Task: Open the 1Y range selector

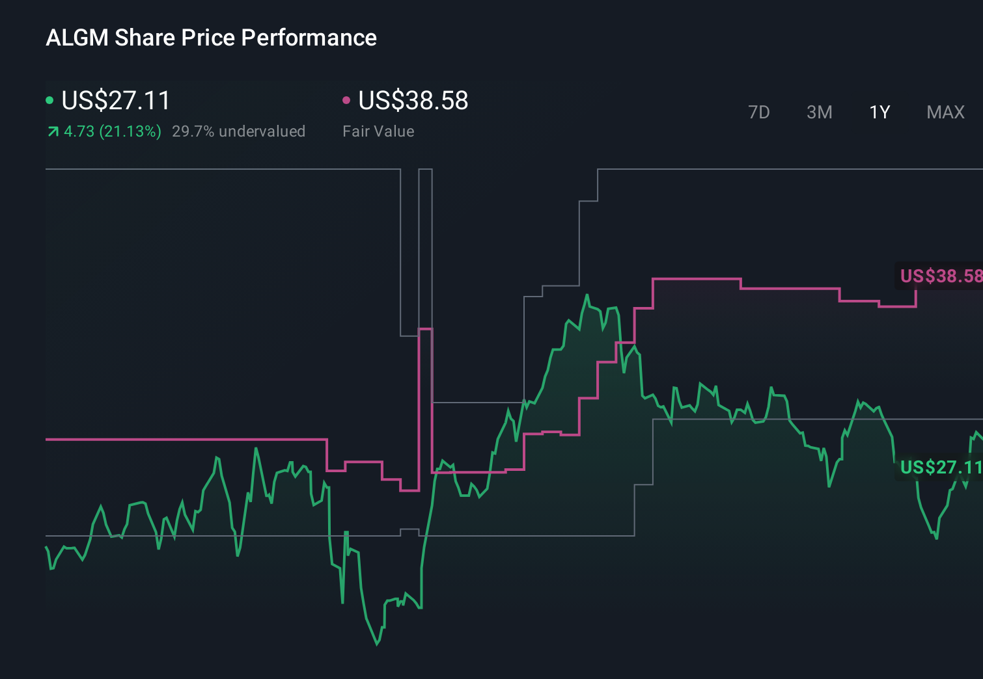Action: click(879, 112)
